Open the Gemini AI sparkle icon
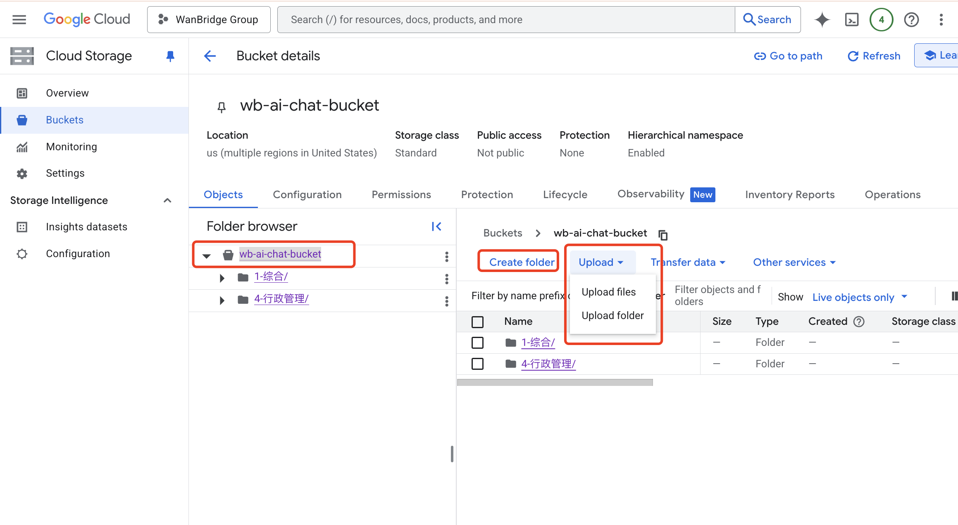Screen dimensions: 958x525 [822, 19]
